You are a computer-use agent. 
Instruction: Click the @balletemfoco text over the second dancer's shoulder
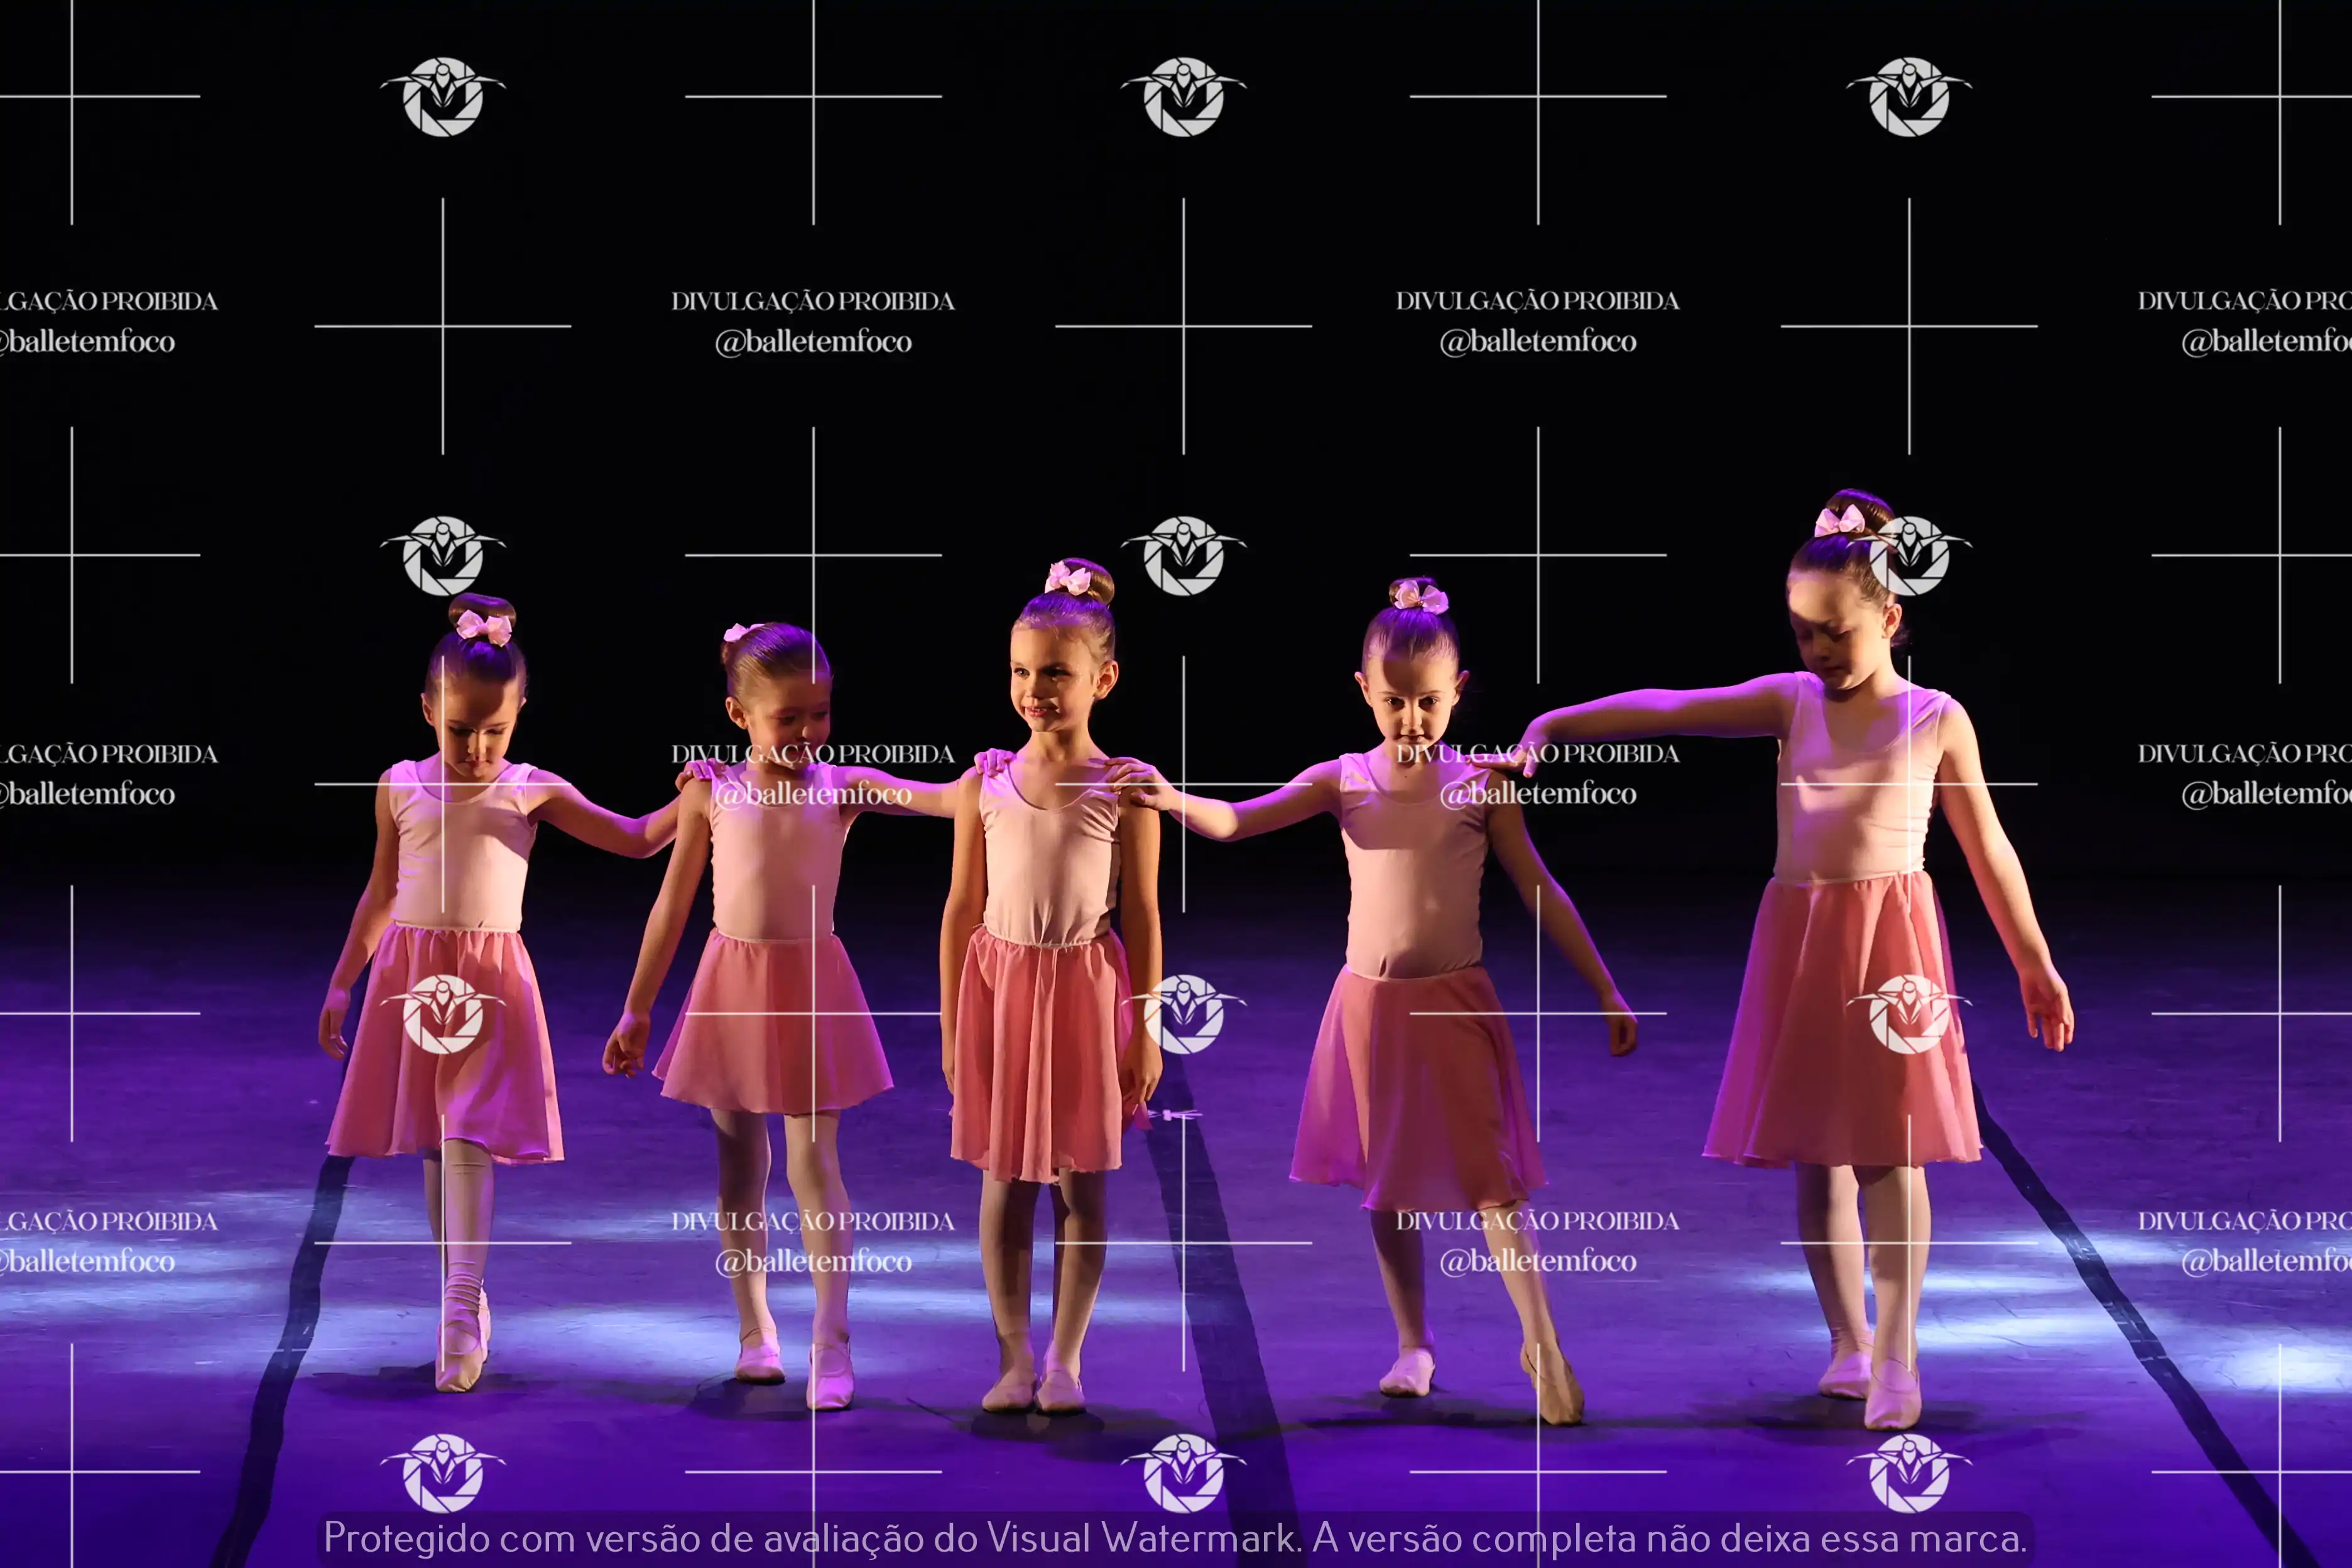(x=813, y=794)
